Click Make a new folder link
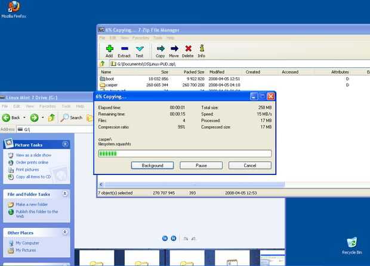The width and height of the screenshot is (370, 266). [32, 204]
